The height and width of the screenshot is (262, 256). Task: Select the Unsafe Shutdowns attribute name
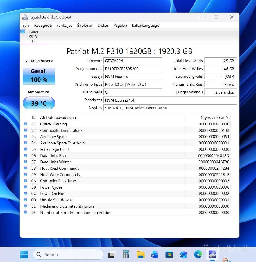56,200
